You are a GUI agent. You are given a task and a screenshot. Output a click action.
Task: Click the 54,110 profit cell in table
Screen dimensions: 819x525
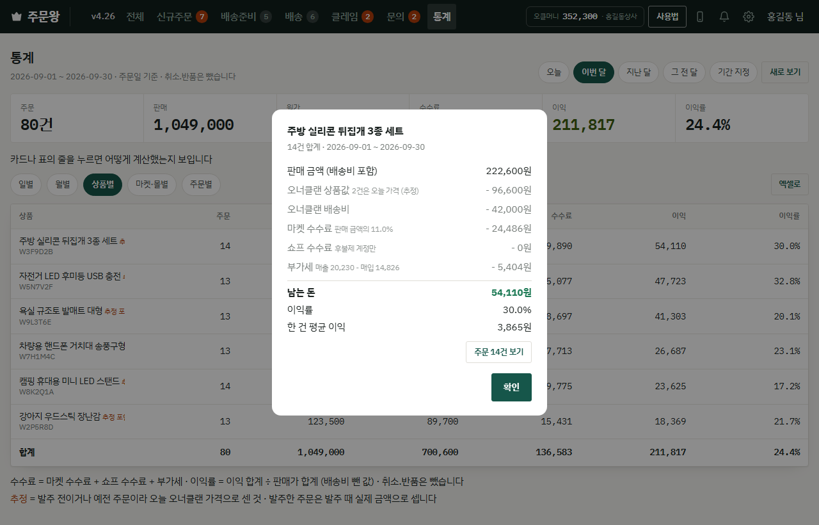coord(671,246)
